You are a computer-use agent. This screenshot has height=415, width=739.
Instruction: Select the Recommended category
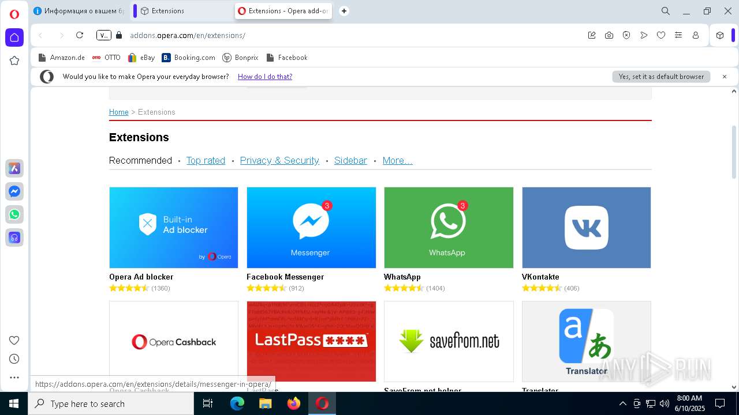[140, 160]
